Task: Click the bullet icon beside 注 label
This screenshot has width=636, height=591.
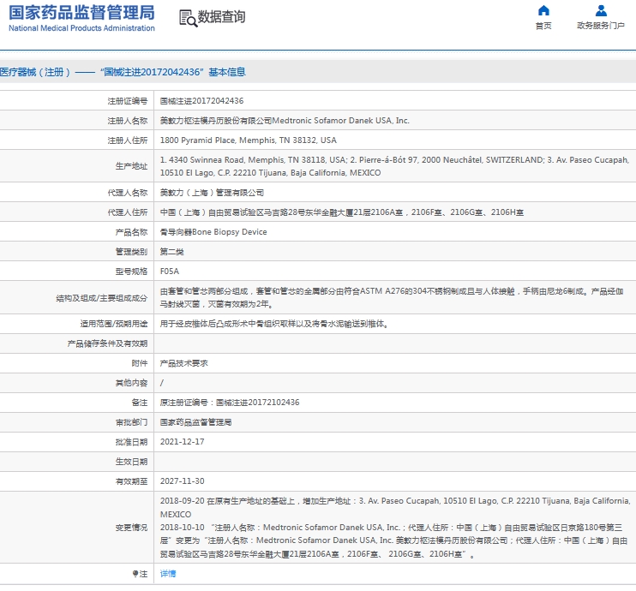Action: 134,574
